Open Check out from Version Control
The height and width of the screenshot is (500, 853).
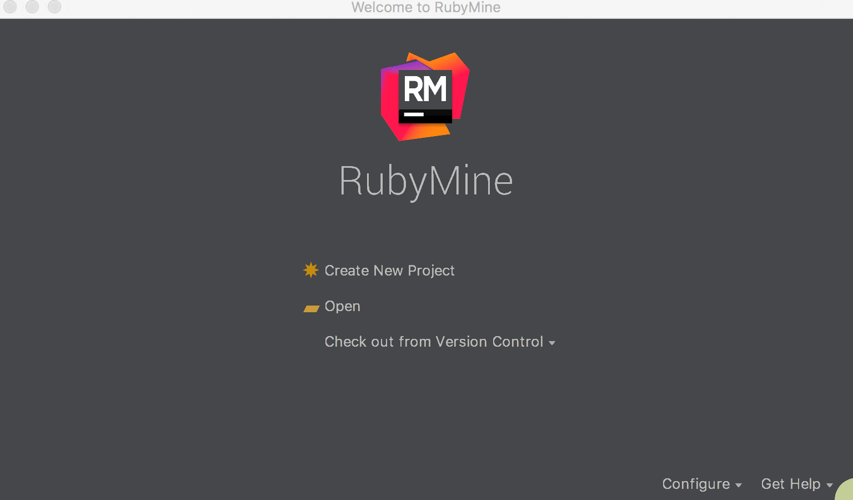click(x=434, y=342)
